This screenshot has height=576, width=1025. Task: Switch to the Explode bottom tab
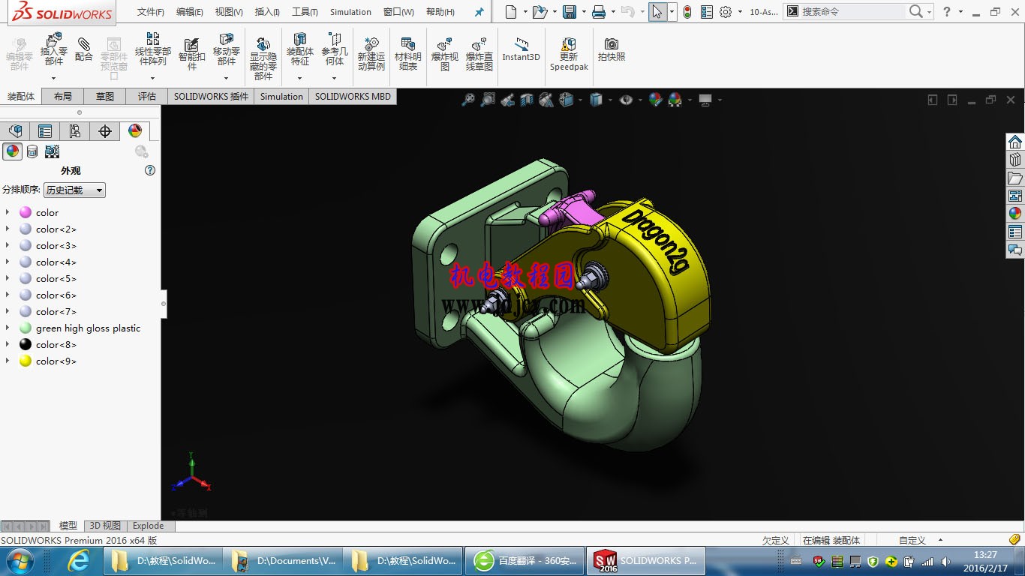[148, 526]
